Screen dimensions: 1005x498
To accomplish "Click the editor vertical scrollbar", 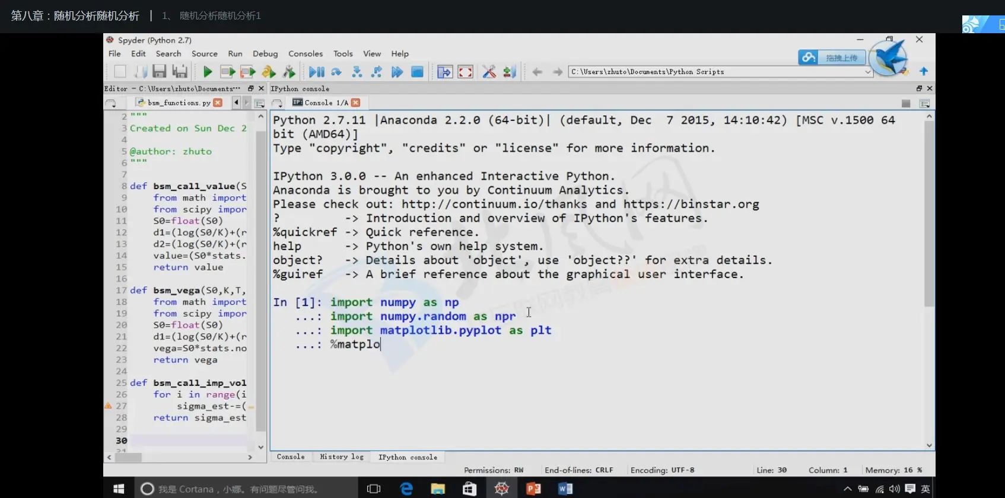I will tap(260, 281).
